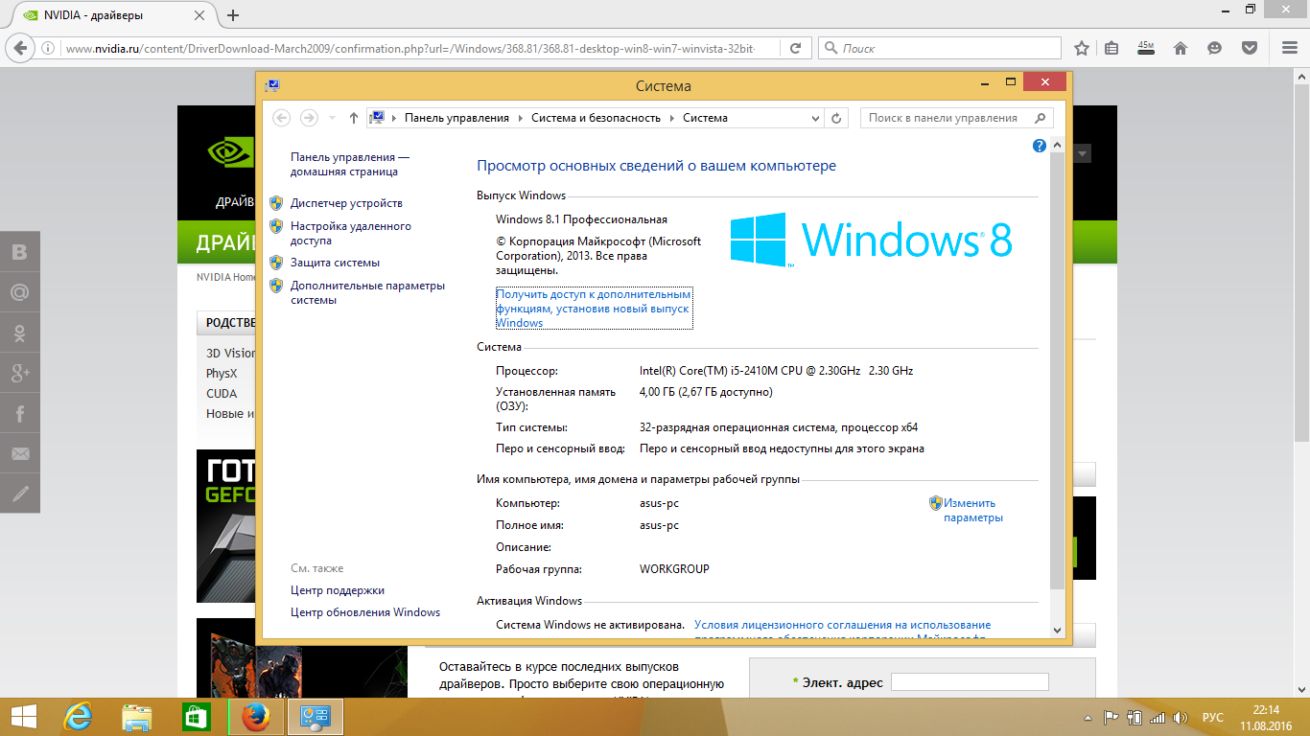Open Центр обновления Windows link
Screen dimensions: 1310x736
click(x=365, y=612)
